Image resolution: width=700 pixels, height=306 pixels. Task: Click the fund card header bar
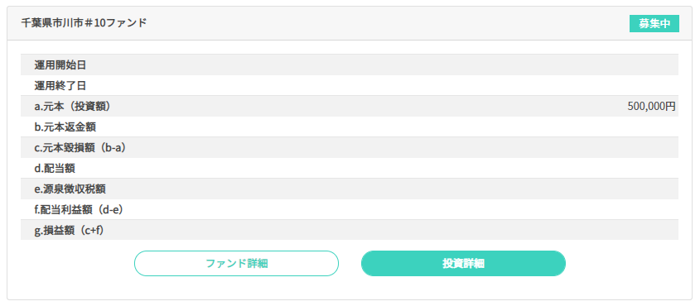coord(350,24)
